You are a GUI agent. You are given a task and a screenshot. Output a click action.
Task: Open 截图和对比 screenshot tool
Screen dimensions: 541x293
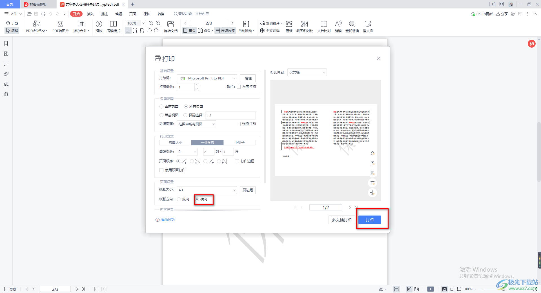(x=305, y=27)
